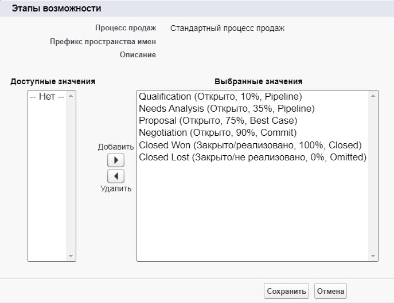The image size is (394, 303).
Task: Click up arrow of Выбранные значения scrollbar
Action: pyautogui.click(x=374, y=96)
